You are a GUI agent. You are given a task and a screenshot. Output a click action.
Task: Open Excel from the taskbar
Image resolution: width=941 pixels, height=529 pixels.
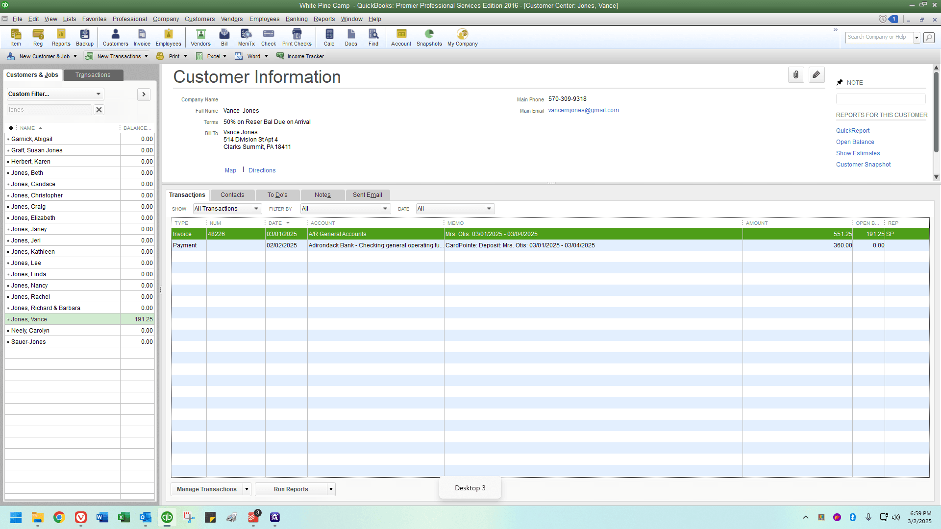(x=124, y=517)
